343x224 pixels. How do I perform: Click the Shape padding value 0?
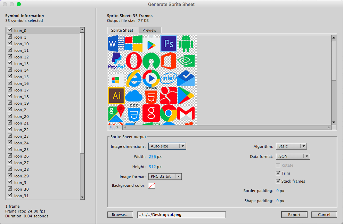pos(277,201)
